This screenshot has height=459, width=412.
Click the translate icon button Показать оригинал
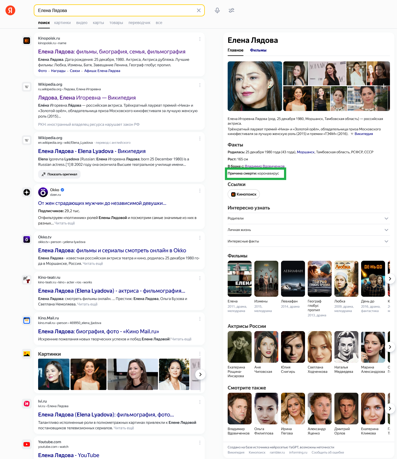(59, 174)
